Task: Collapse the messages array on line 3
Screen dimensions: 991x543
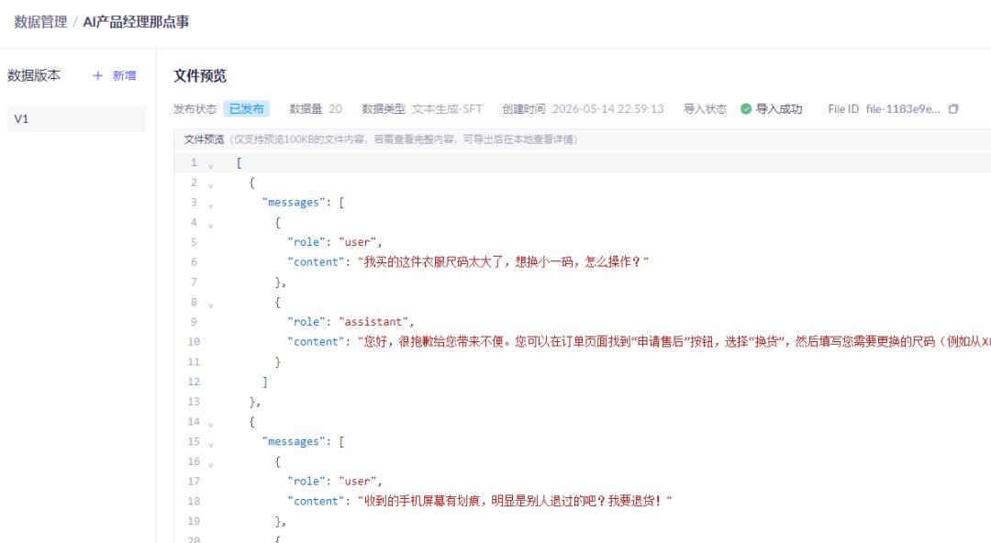Action: 210,205
